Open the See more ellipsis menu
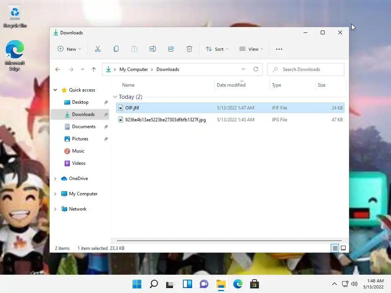The height and width of the screenshot is (293, 391). point(279,49)
